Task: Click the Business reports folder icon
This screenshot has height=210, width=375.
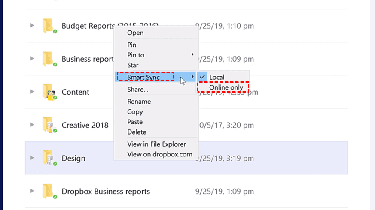Action: [x=48, y=59]
